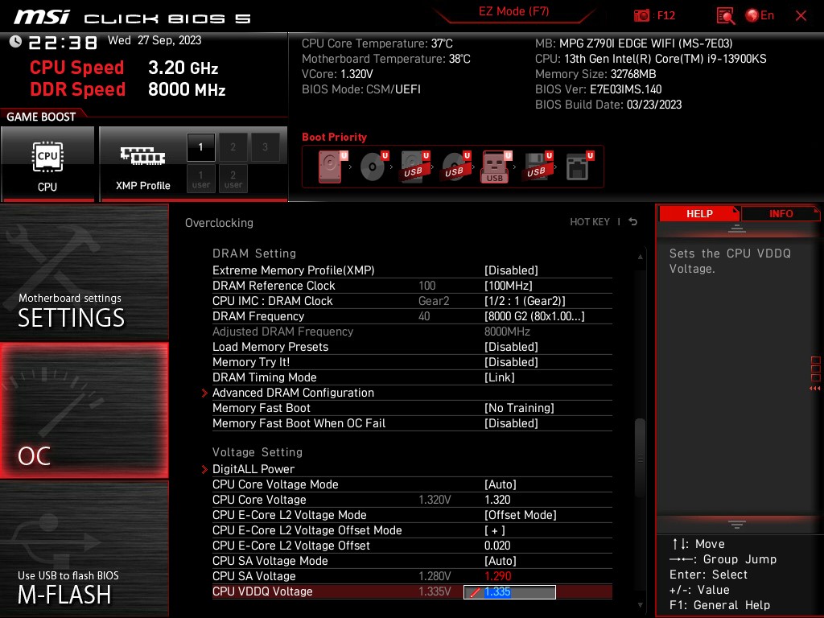Switch to EZ Mode (F7)

pyautogui.click(x=513, y=11)
